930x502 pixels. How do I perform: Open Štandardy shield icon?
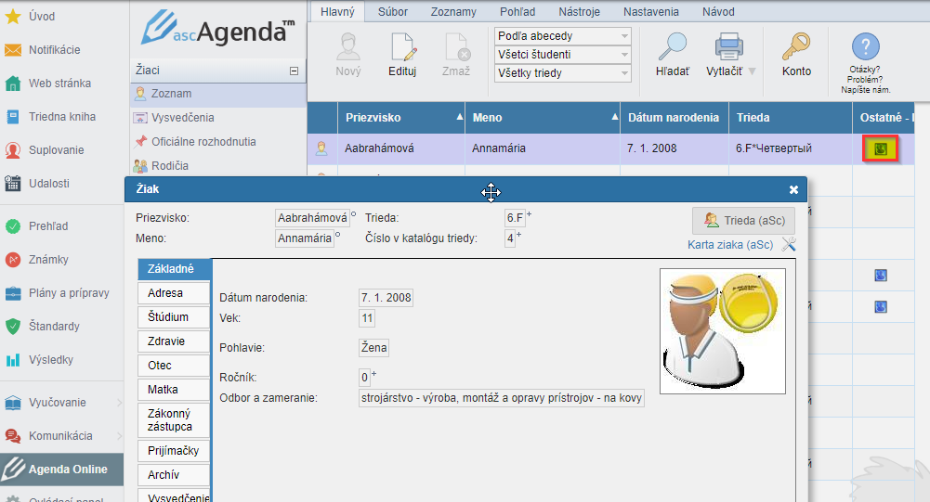tap(13, 326)
